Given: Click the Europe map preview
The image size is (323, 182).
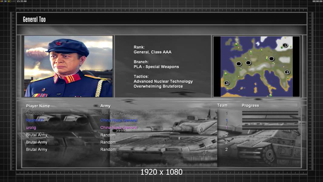Looking at the screenshot, I should 256,66.
